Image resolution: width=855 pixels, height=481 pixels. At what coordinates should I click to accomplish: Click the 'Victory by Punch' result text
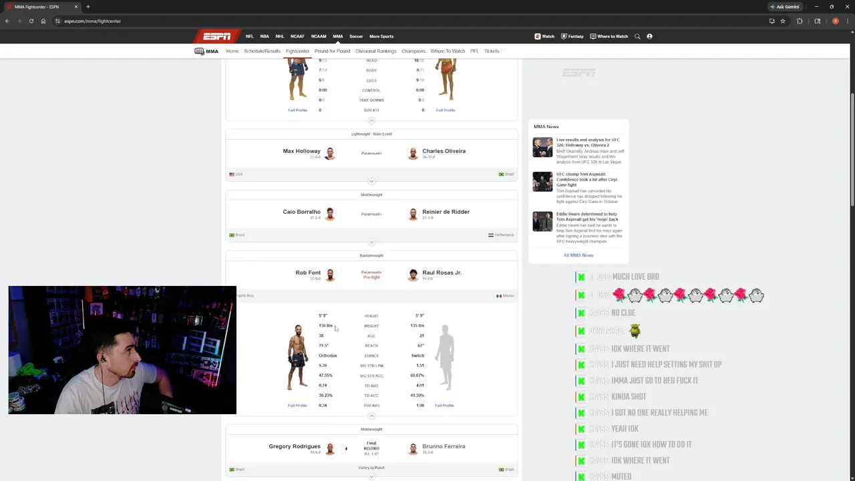[x=371, y=468]
